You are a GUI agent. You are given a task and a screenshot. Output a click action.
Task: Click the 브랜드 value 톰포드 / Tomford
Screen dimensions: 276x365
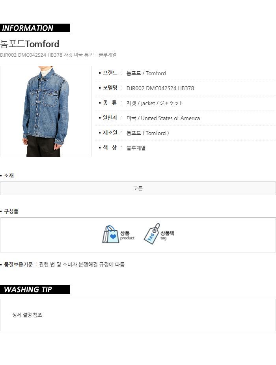click(146, 73)
